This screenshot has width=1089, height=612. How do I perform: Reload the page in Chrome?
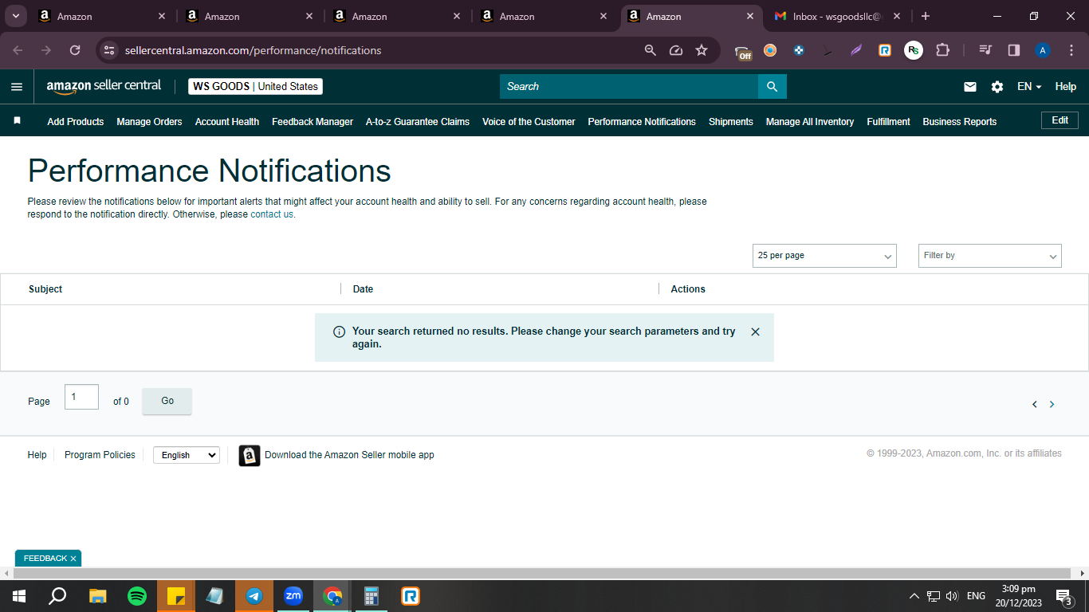[75, 50]
